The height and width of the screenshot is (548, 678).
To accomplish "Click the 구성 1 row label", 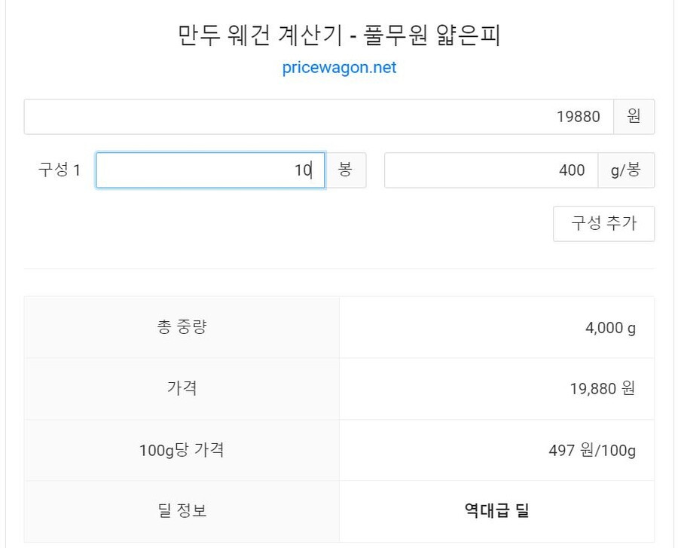I will point(60,170).
